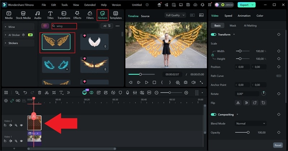Lock the Video 2 track
The height and width of the screenshot is (151, 288).
tap(5, 125)
